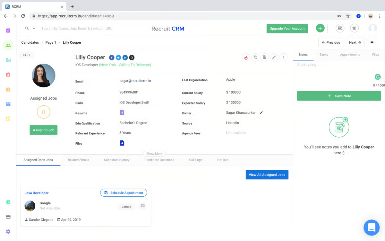Click View All Assigned Jobs
Screen dimensions: 385x241
267,174
